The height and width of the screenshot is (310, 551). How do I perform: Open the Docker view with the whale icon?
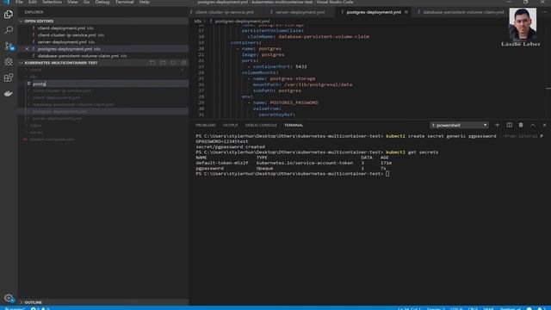[x=9, y=94]
